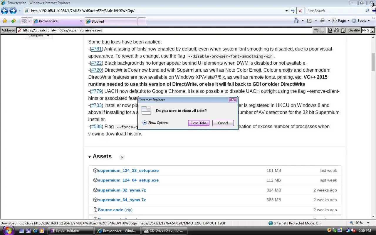
Task: Click Switch between windows quick launch icon
Action: click(x=28, y=231)
